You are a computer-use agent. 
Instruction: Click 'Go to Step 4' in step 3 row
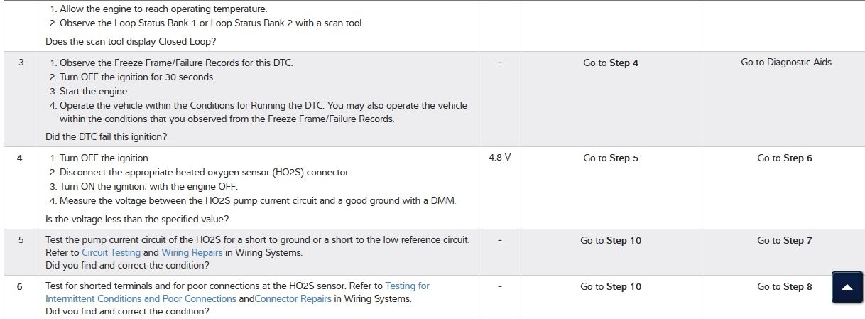[x=610, y=63]
